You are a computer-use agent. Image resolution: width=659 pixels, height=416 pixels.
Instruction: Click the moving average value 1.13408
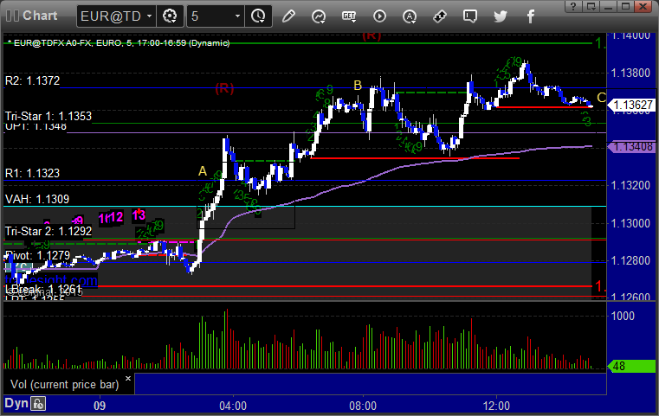[632, 147]
